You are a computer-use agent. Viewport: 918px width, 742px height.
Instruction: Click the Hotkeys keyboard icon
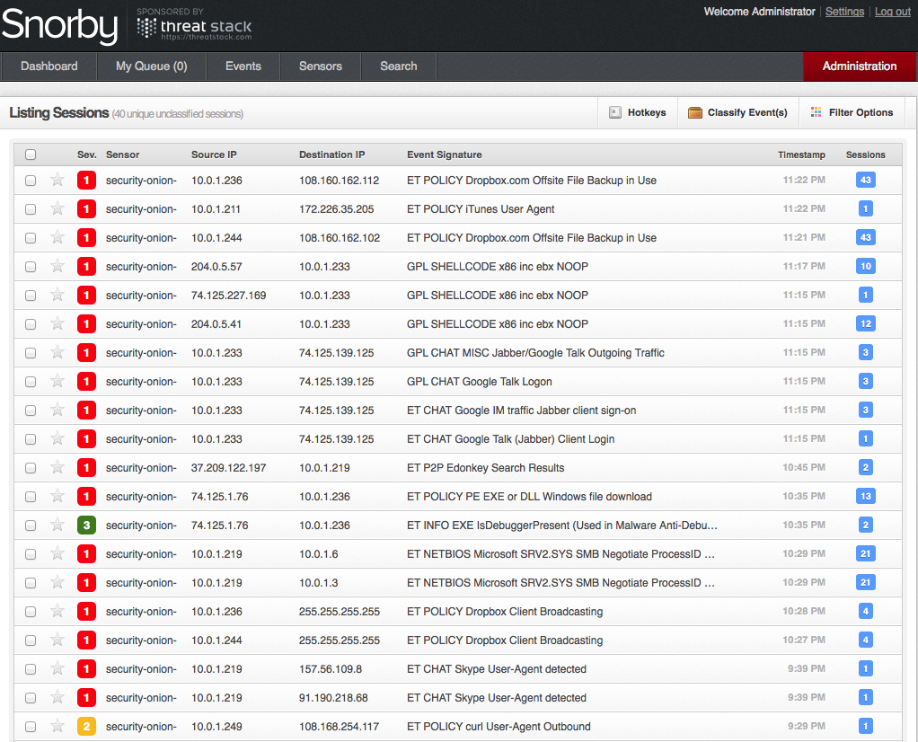(x=615, y=113)
